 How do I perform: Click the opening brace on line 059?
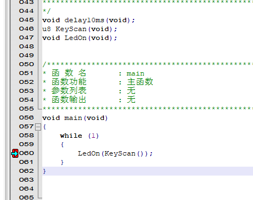click(62, 144)
